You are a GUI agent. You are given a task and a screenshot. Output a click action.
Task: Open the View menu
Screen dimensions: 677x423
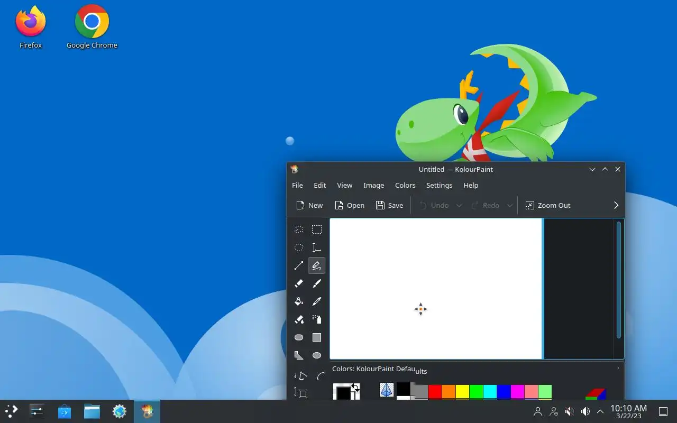click(344, 185)
